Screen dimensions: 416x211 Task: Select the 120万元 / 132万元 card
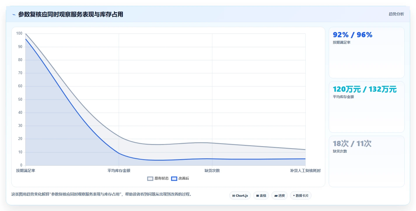pyautogui.click(x=367, y=107)
